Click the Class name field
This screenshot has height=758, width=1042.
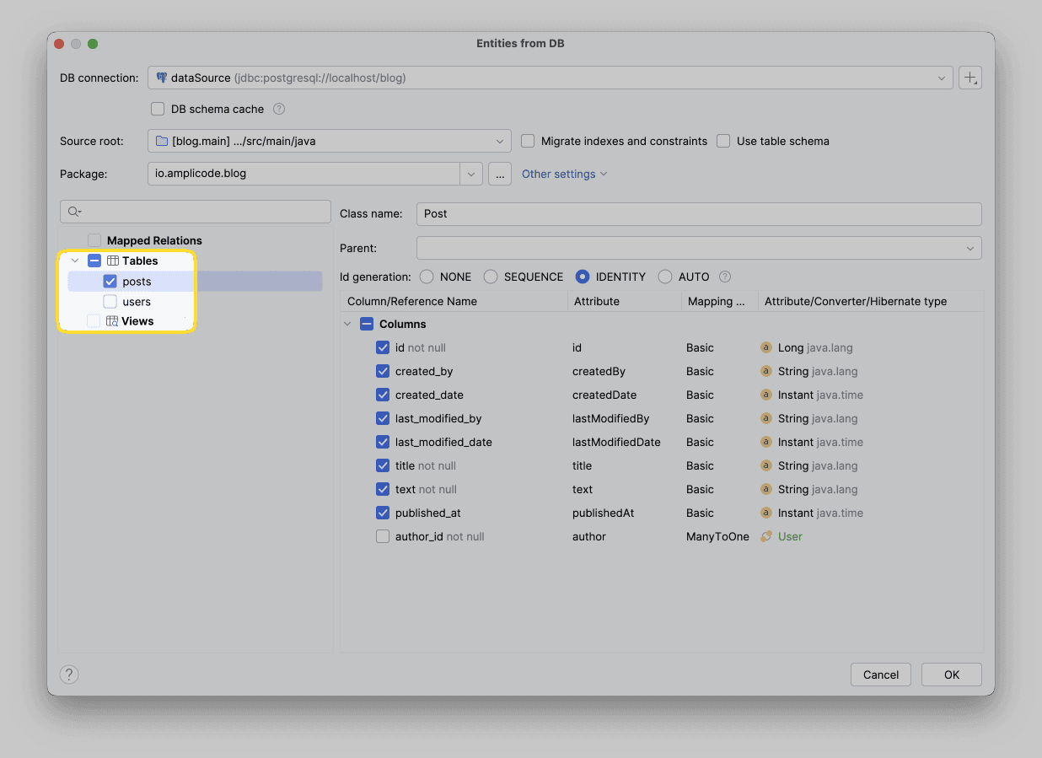click(x=699, y=214)
